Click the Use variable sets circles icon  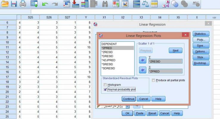point(175,4)
